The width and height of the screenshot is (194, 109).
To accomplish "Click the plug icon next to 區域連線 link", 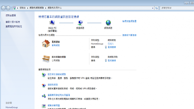I will click(106, 61).
